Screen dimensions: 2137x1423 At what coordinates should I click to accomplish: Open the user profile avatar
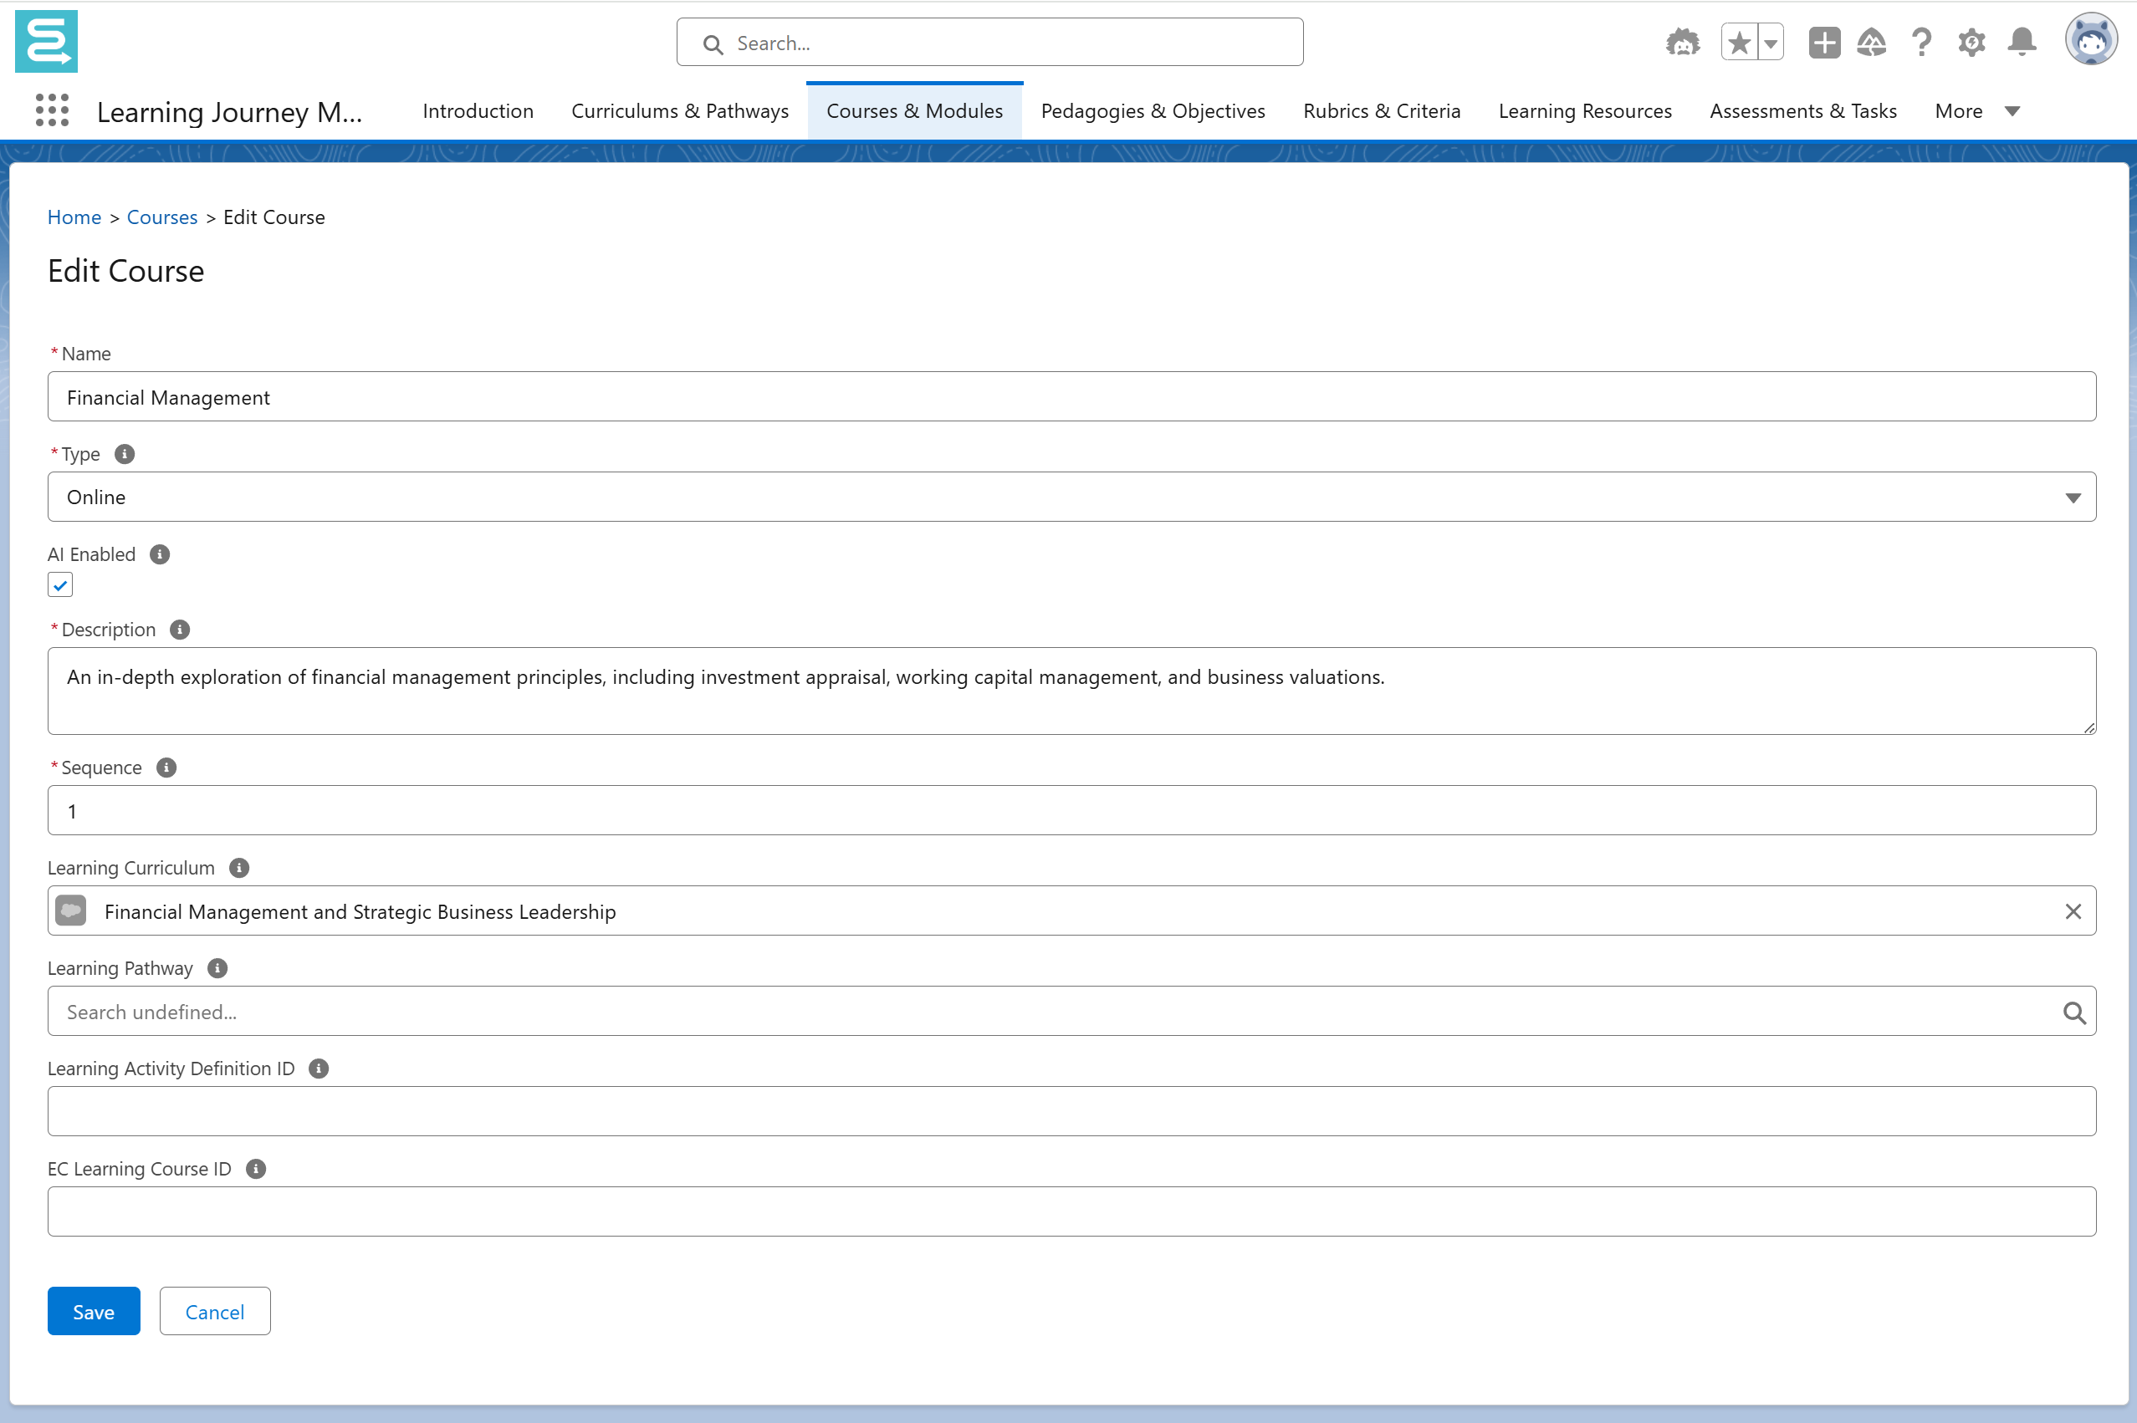click(2090, 41)
